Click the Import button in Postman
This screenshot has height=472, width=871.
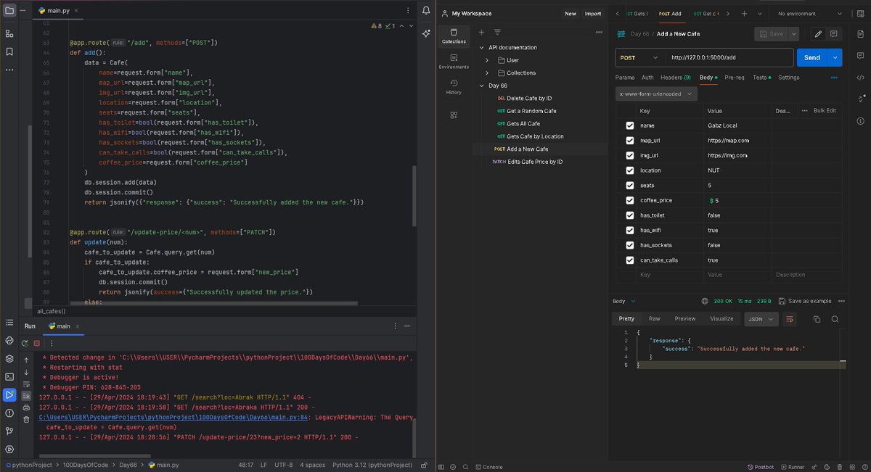coord(593,14)
